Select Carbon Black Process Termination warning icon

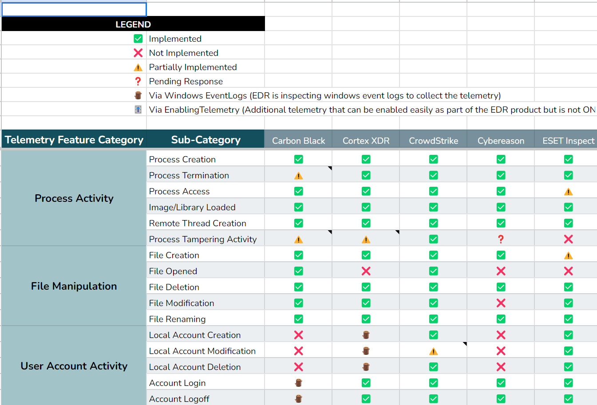pyautogui.click(x=299, y=176)
